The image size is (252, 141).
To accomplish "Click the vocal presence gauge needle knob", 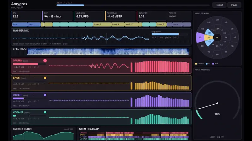I will [x=217, y=103].
